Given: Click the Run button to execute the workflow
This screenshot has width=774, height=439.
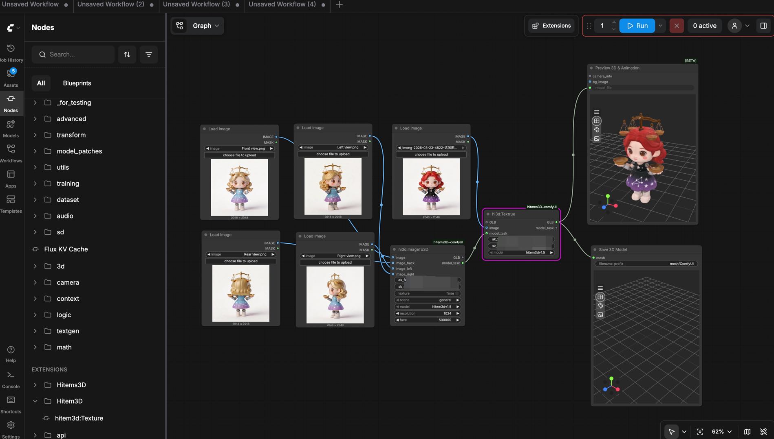Looking at the screenshot, I should [x=637, y=25].
